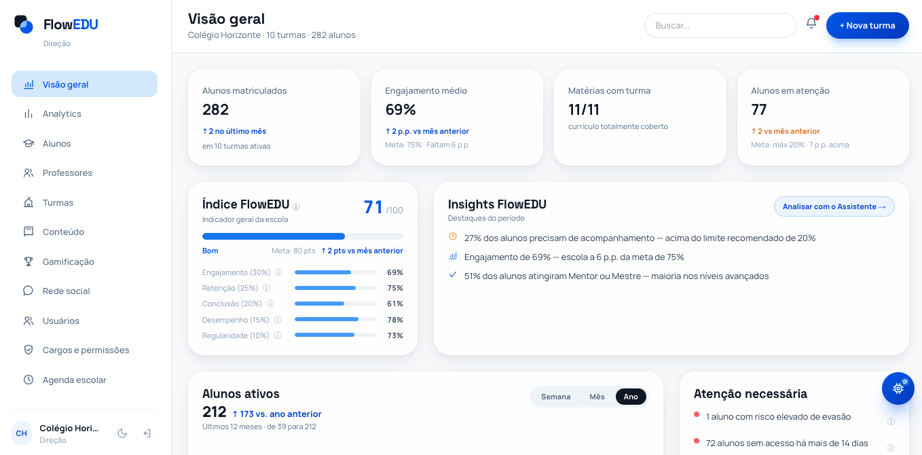Click '↑ 173 vs. ano anterior' text

277,414
